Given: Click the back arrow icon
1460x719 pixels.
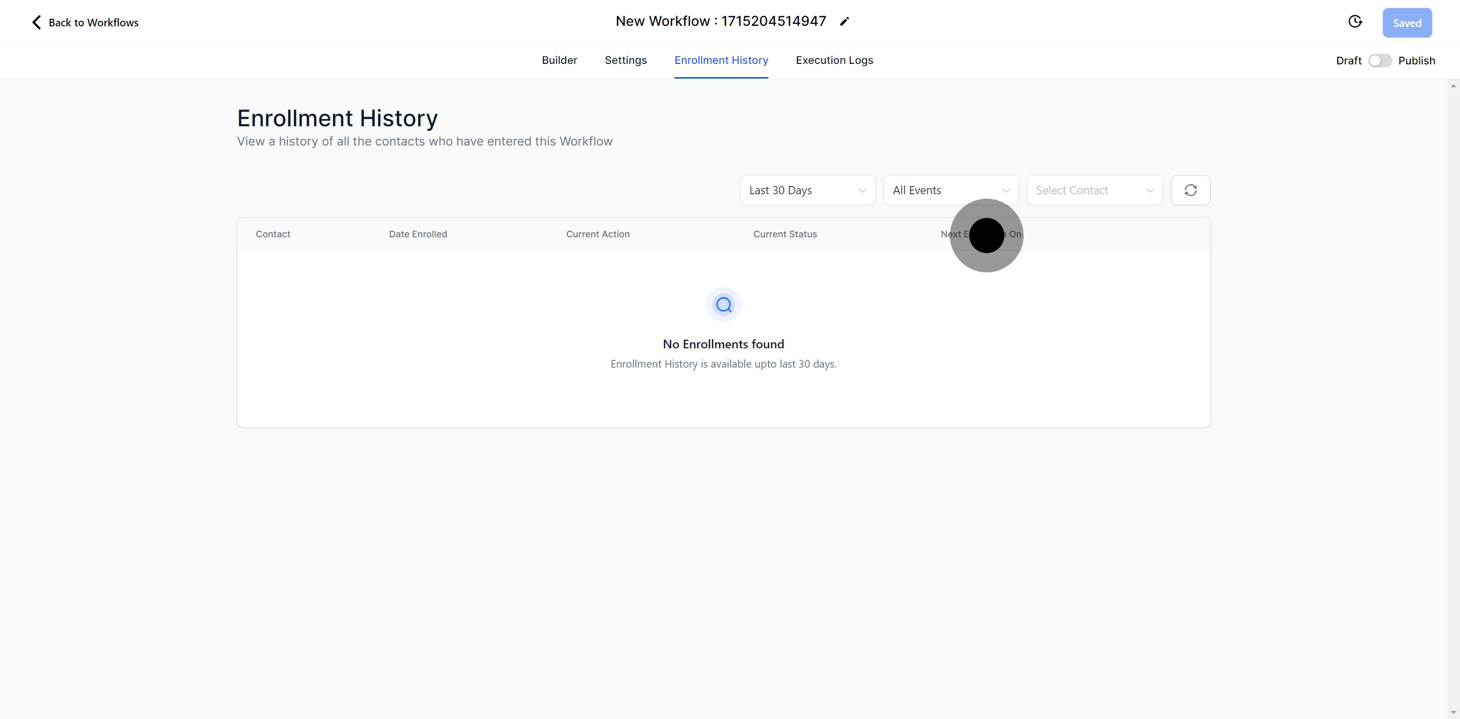Looking at the screenshot, I should [x=36, y=22].
